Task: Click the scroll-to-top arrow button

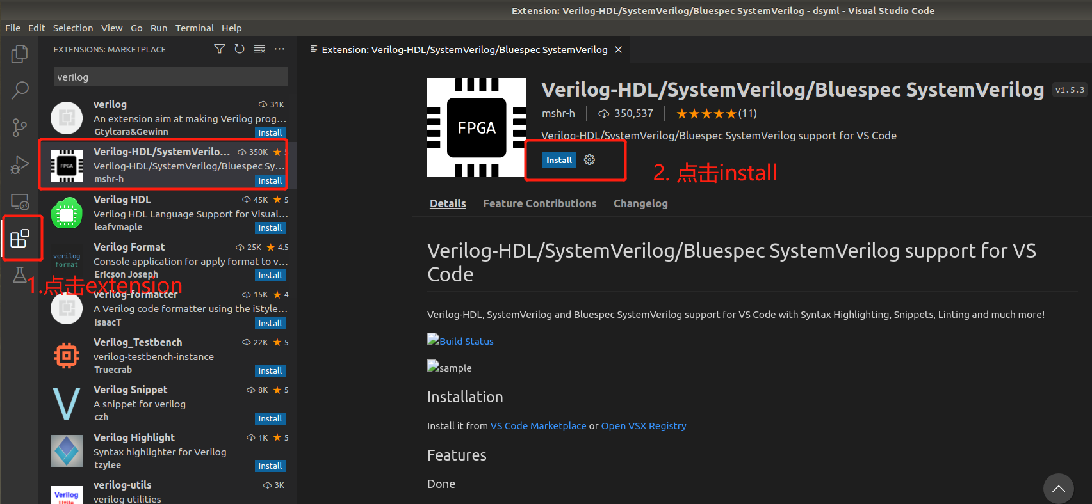Action: tap(1059, 489)
